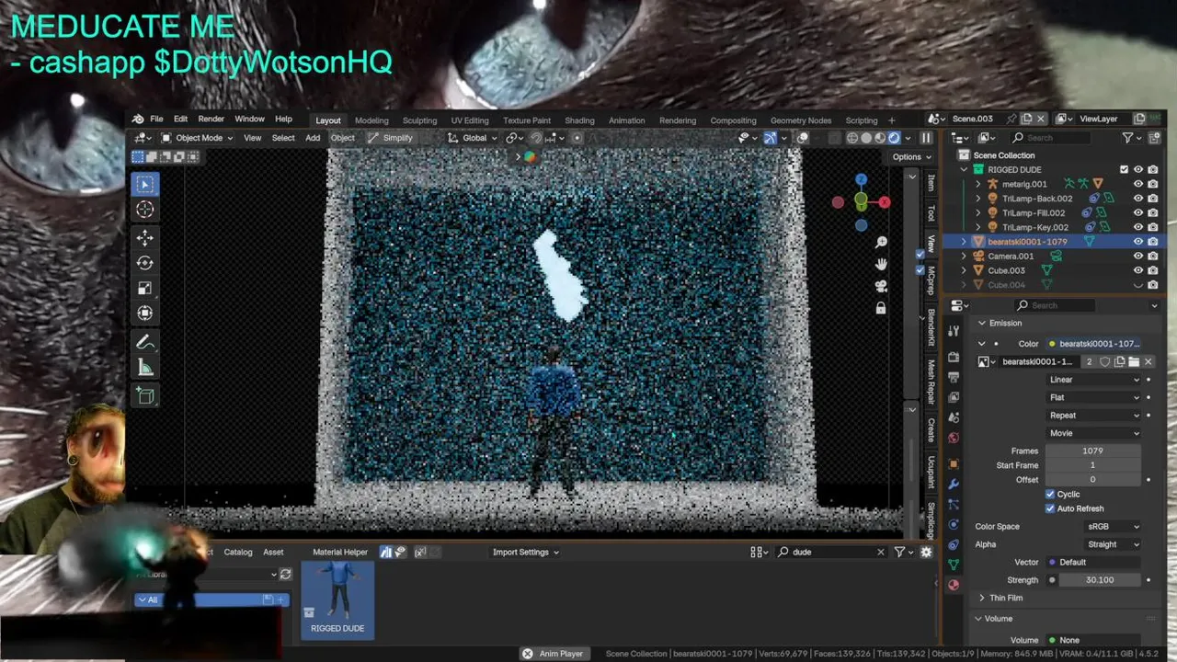This screenshot has height=662, width=1177.
Task: Switch to rendered viewport shading
Action: [894, 138]
